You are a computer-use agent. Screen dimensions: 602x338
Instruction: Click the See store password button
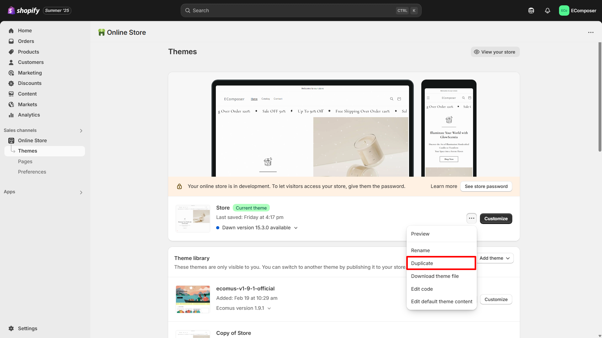click(x=486, y=186)
